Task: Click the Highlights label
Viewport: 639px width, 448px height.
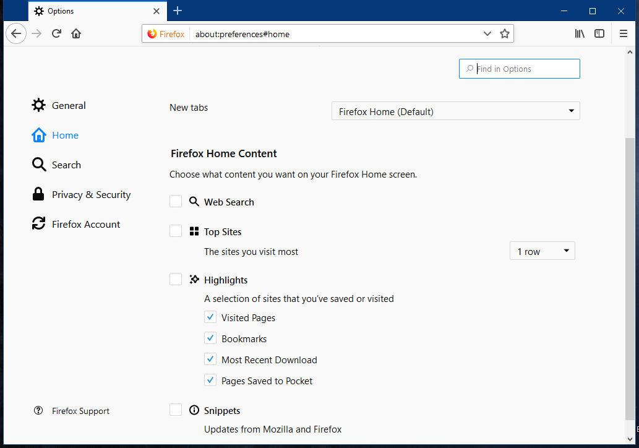Action: click(x=226, y=280)
